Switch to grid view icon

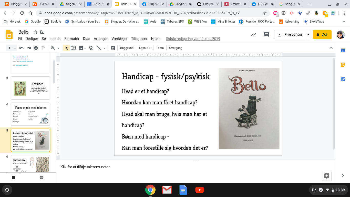pyautogui.click(x=41, y=178)
